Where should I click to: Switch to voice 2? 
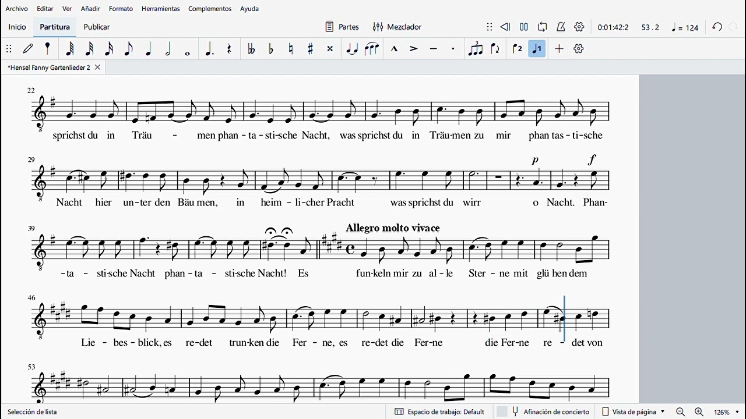(518, 49)
